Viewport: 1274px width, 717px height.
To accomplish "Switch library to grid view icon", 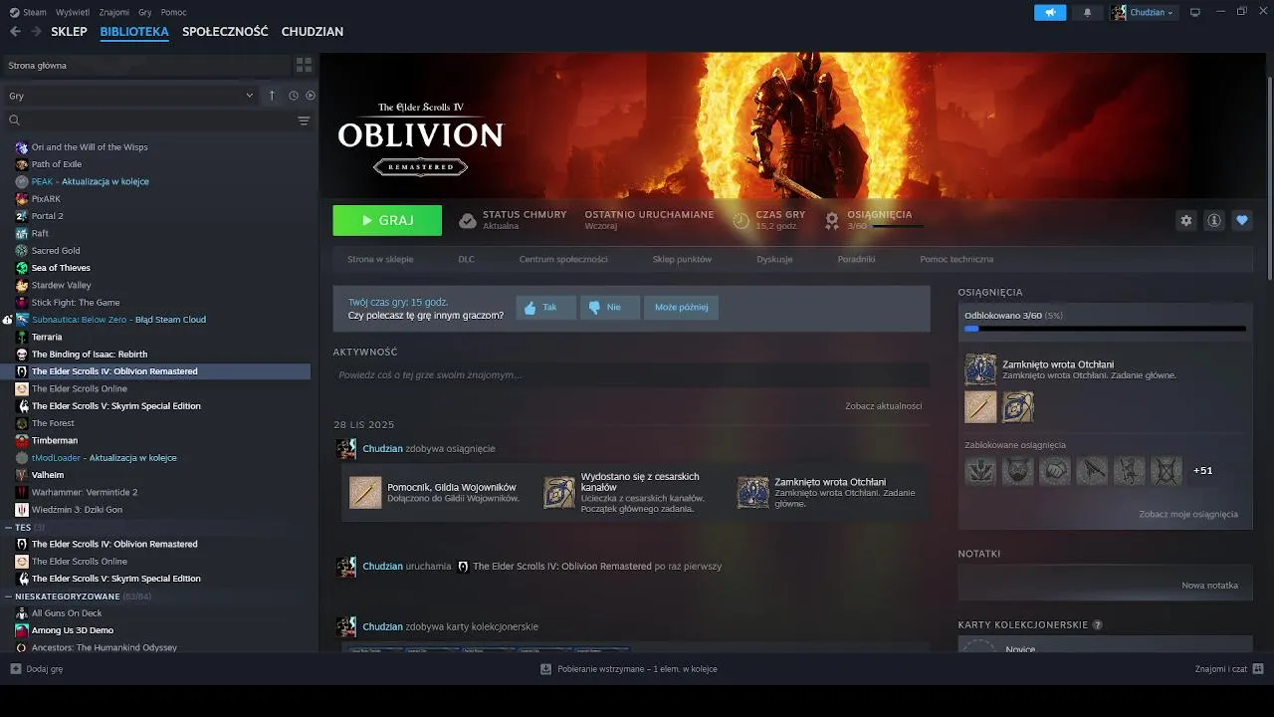I will pyautogui.click(x=304, y=65).
